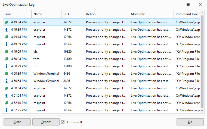Click the More Info column header

coord(151,14)
